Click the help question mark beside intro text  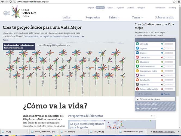point(83,36)
